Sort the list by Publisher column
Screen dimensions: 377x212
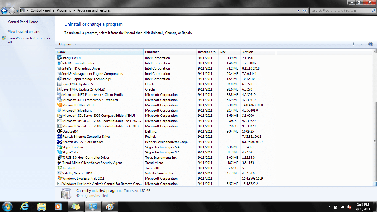point(152,52)
